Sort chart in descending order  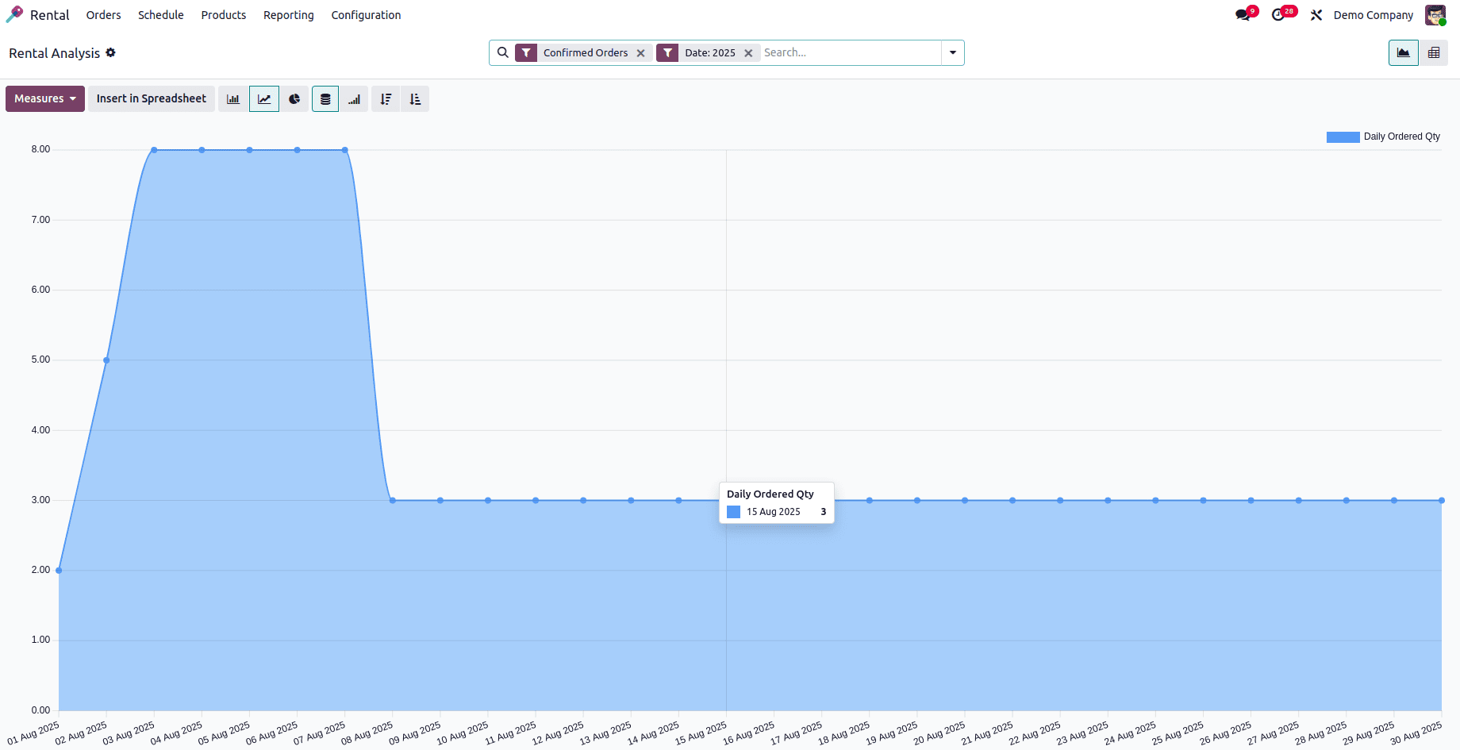click(x=386, y=99)
